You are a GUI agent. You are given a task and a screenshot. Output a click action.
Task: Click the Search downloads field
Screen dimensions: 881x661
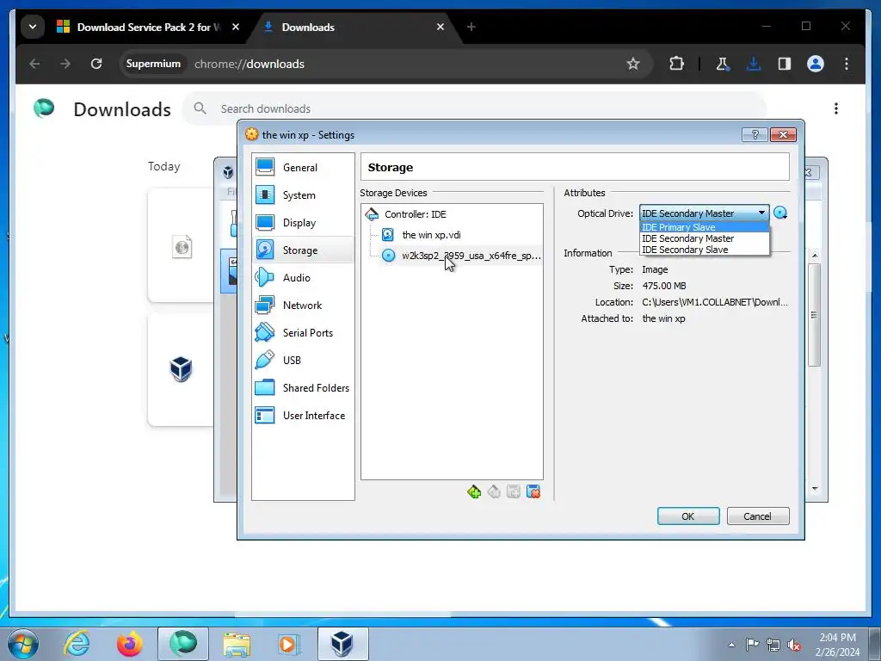pos(475,108)
